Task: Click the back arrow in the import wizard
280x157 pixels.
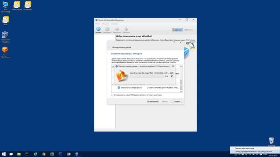Action: pyautogui.click(x=109, y=48)
